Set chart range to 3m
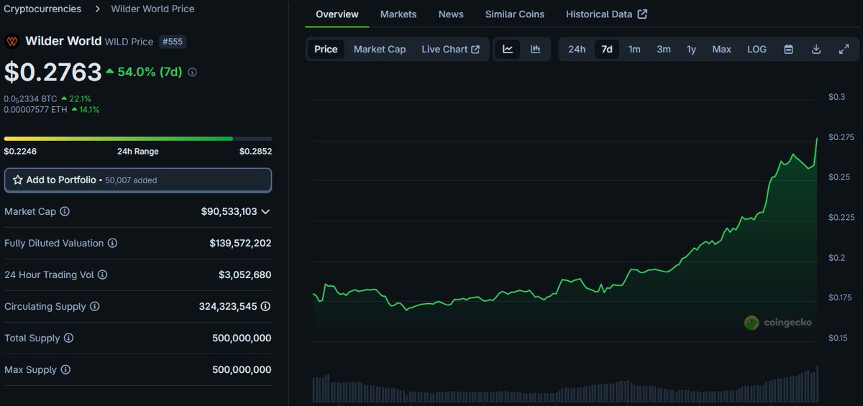This screenshot has height=406, width=863. [664, 49]
